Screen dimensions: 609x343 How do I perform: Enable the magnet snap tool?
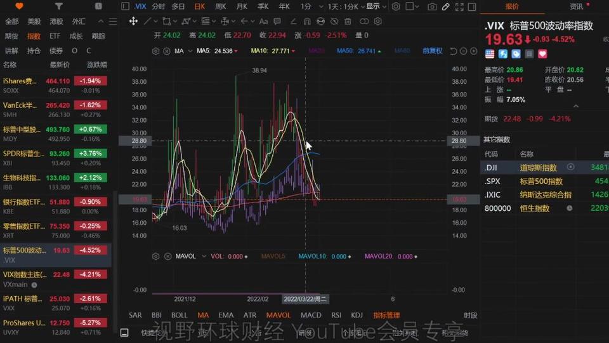click(307, 21)
